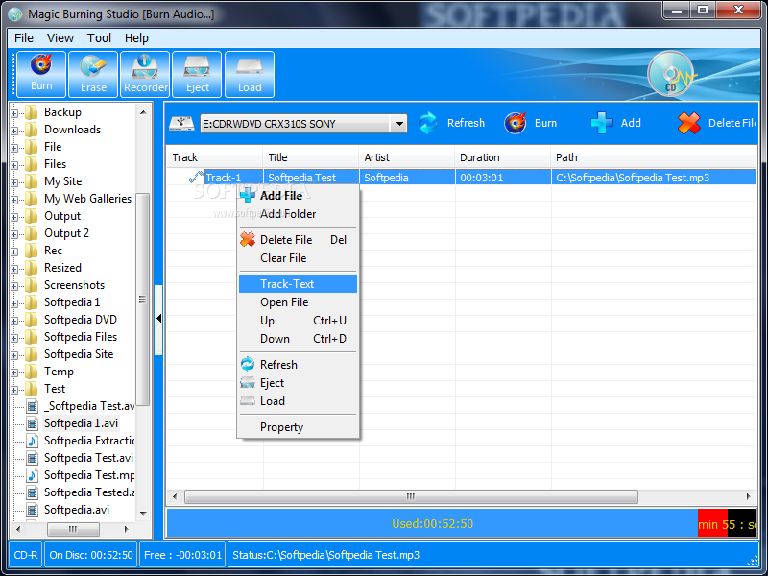Image resolution: width=768 pixels, height=576 pixels.
Task: Select the My Web Galleries folder
Action: coord(87,199)
